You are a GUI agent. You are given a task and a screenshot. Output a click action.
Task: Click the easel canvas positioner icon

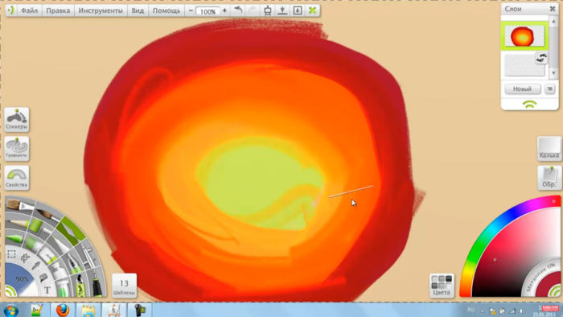tap(268, 10)
